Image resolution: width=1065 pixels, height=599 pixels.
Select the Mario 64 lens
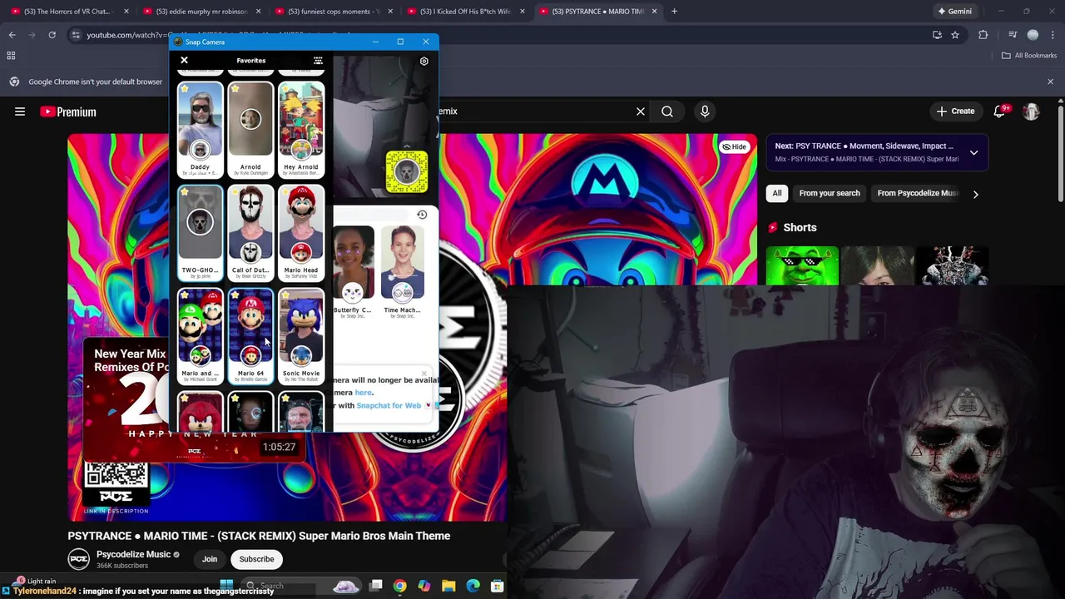[x=250, y=336]
